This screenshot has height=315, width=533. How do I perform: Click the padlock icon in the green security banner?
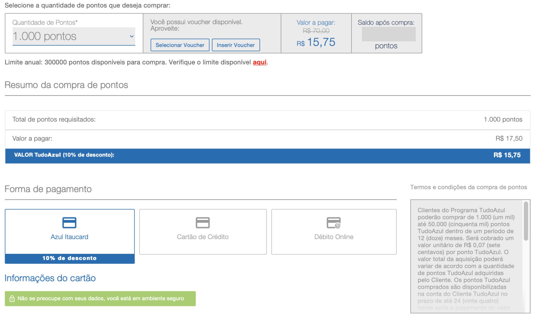click(x=12, y=299)
